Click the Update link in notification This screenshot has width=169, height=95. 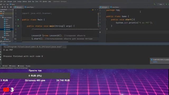pos(155,62)
